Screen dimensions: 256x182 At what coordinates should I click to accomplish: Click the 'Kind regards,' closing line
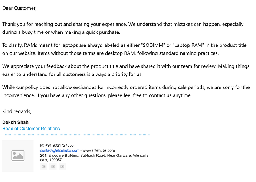click(x=17, y=111)
